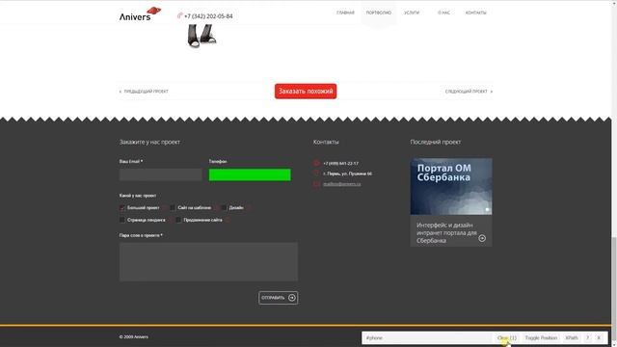Screen dimensions: 617x347
Task: Click the red phone icon under Контакты
Action: coord(316,163)
